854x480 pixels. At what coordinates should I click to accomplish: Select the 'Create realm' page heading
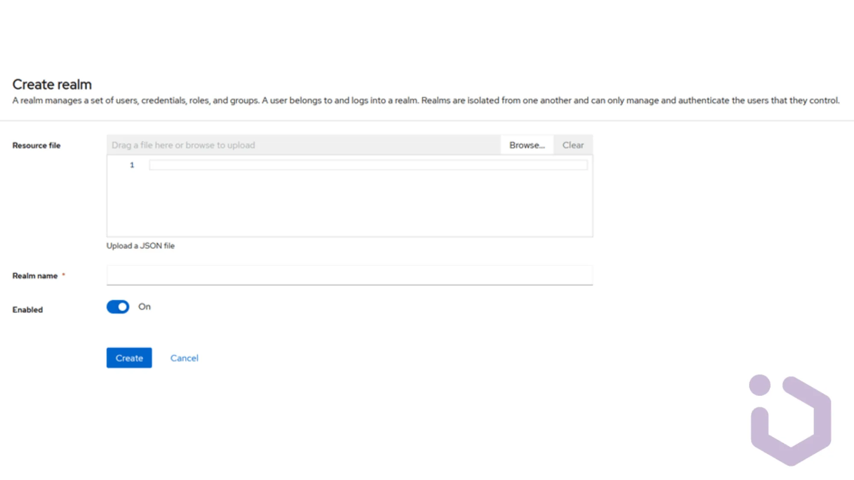click(x=52, y=84)
